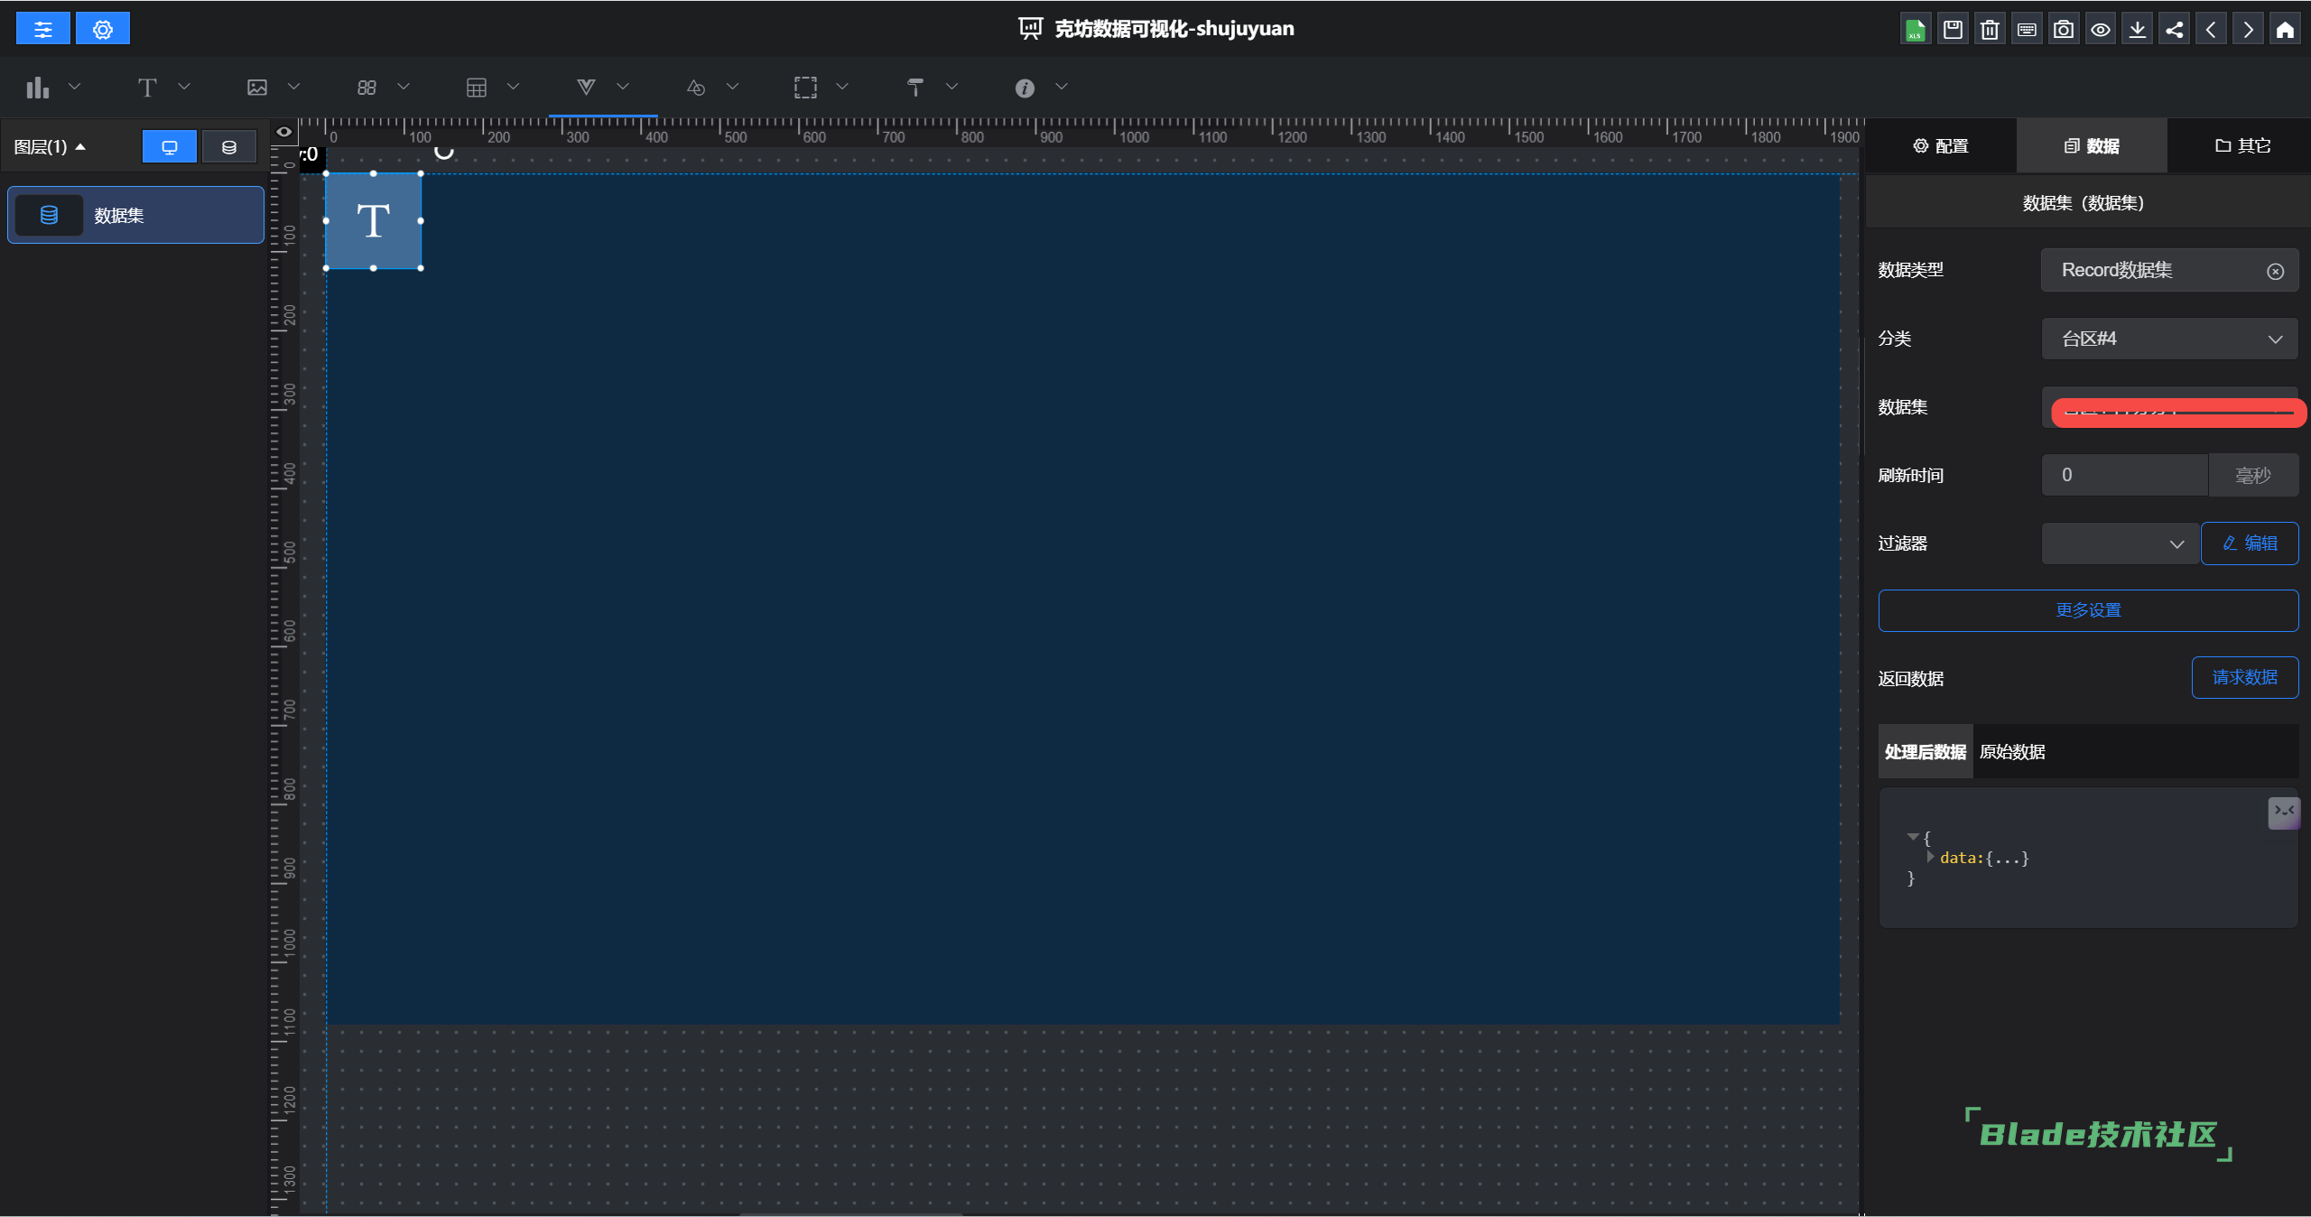Undo with the left arrow icon

click(2211, 29)
